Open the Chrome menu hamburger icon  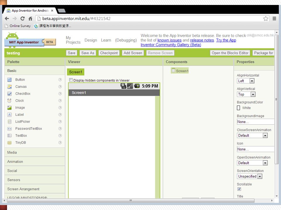274,19
